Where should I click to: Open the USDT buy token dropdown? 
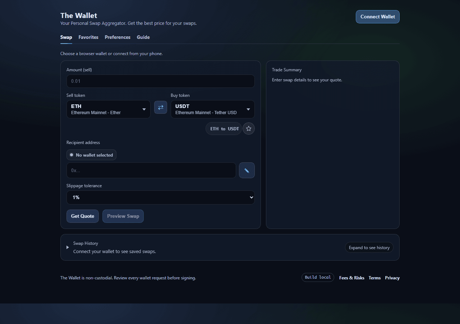213,109
